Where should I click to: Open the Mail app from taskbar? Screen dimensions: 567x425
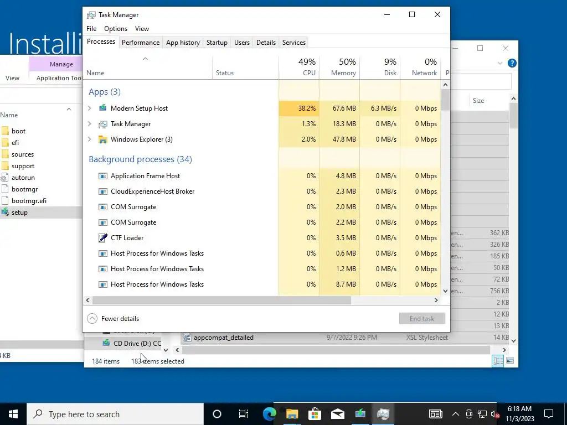(337, 414)
